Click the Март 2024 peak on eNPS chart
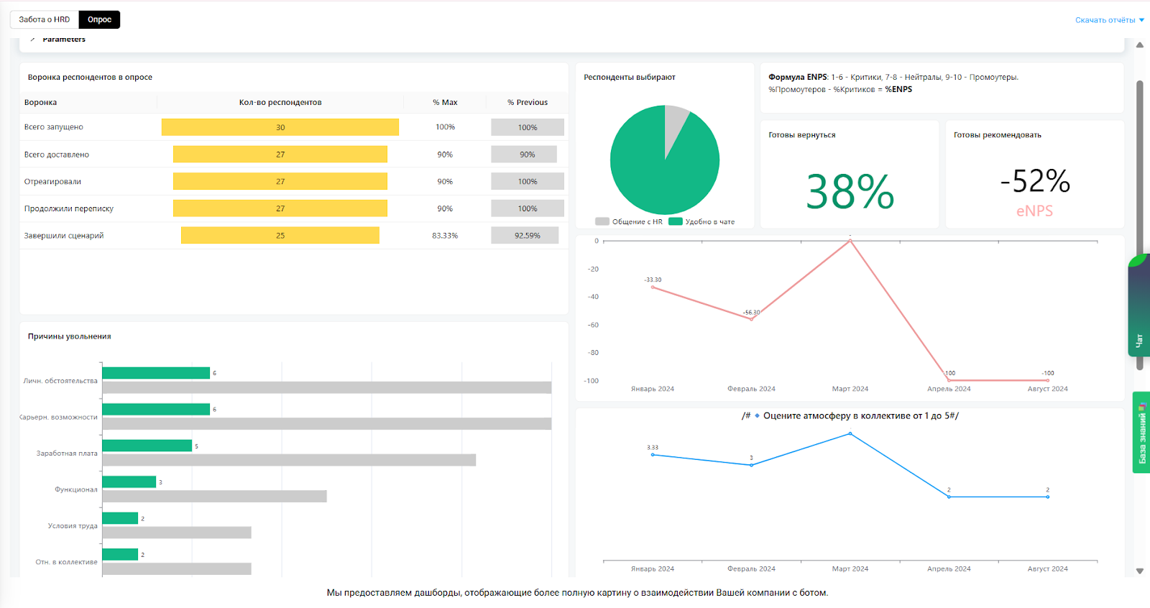Image resolution: width=1150 pixels, height=608 pixels. pos(850,241)
